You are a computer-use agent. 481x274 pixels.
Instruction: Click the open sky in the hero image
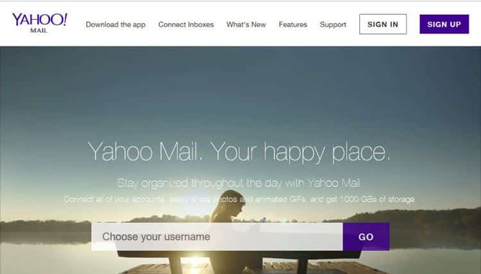(240, 92)
